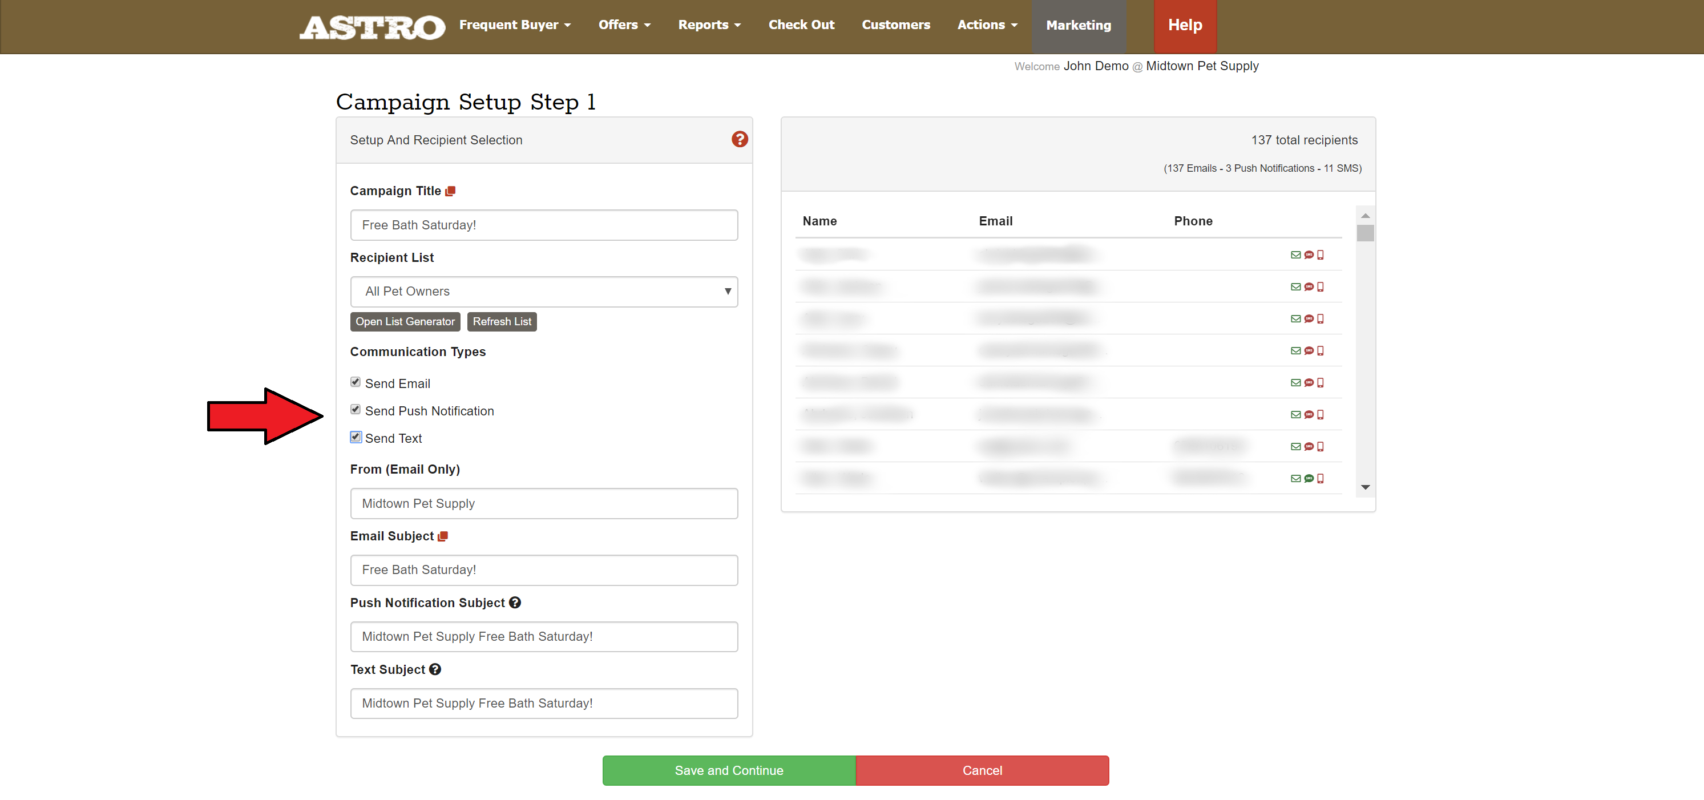Open the Marketing tab
1704x800 pixels.
[x=1077, y=26]
